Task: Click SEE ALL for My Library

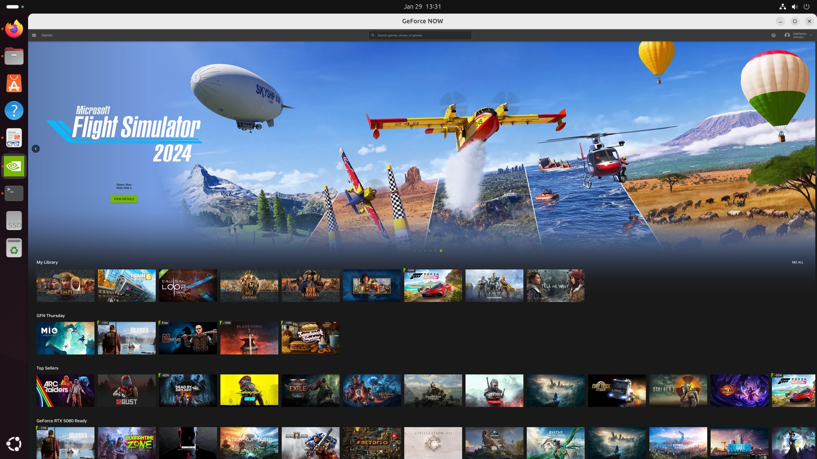Action: click(x=797, y=262)
